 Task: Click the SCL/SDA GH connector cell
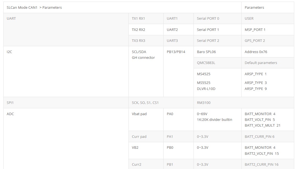[x=146, y=72]
